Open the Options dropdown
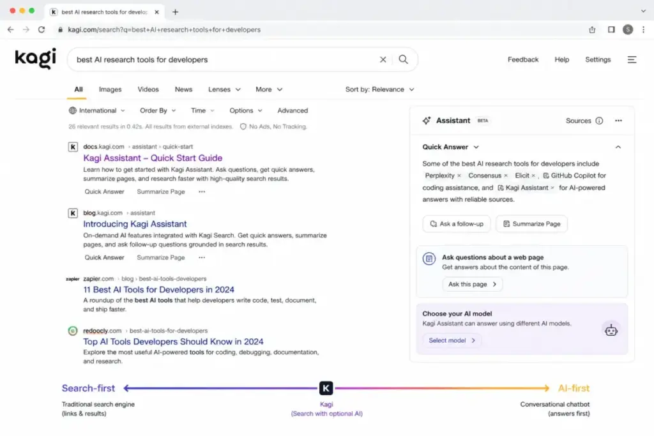654x436 pixels. click(246, 110)
